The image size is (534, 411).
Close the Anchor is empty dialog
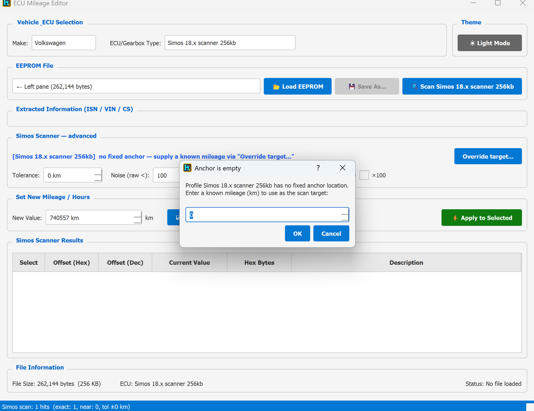click(x=342, y=168)
